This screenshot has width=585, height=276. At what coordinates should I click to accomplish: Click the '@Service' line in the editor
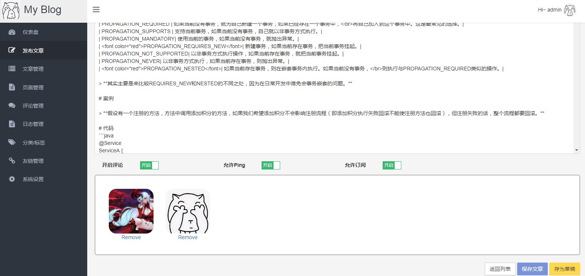110,143
